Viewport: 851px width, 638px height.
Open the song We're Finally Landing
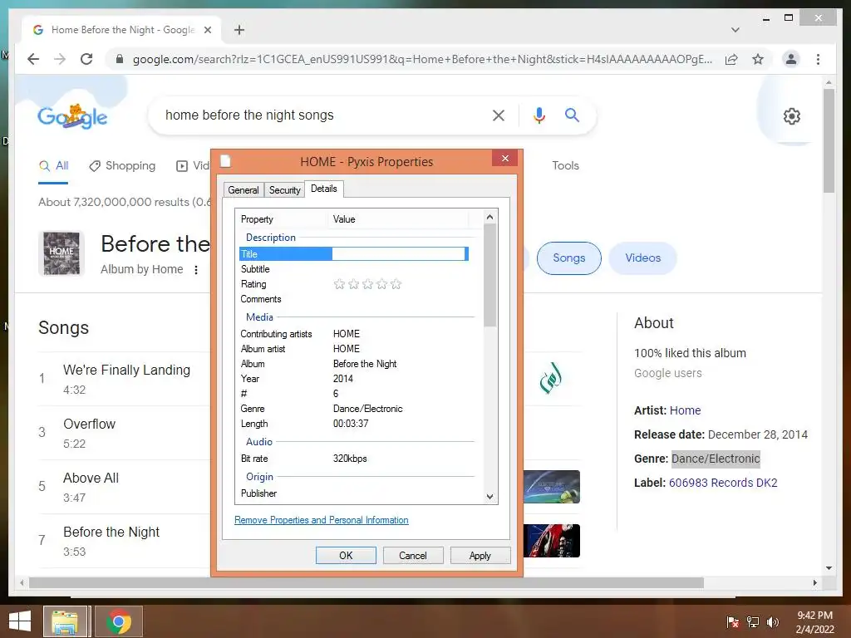126,370
